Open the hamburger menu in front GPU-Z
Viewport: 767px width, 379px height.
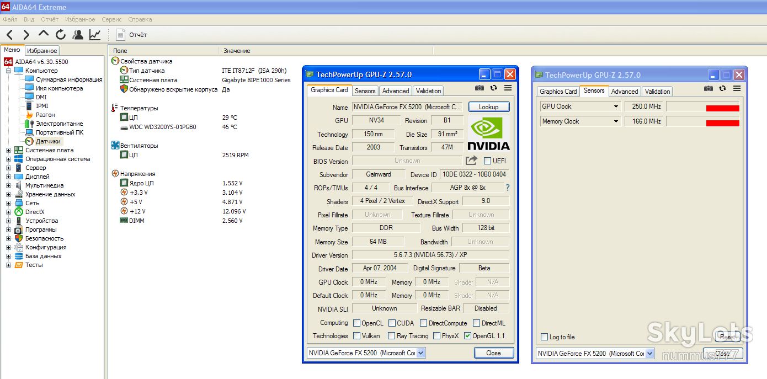(508, 88)
